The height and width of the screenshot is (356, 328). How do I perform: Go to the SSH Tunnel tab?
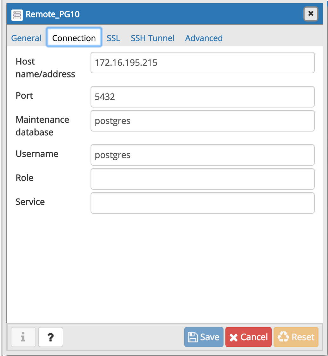click(153, 38)
